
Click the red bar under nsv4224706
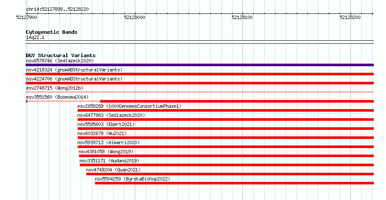click(200, 83)
